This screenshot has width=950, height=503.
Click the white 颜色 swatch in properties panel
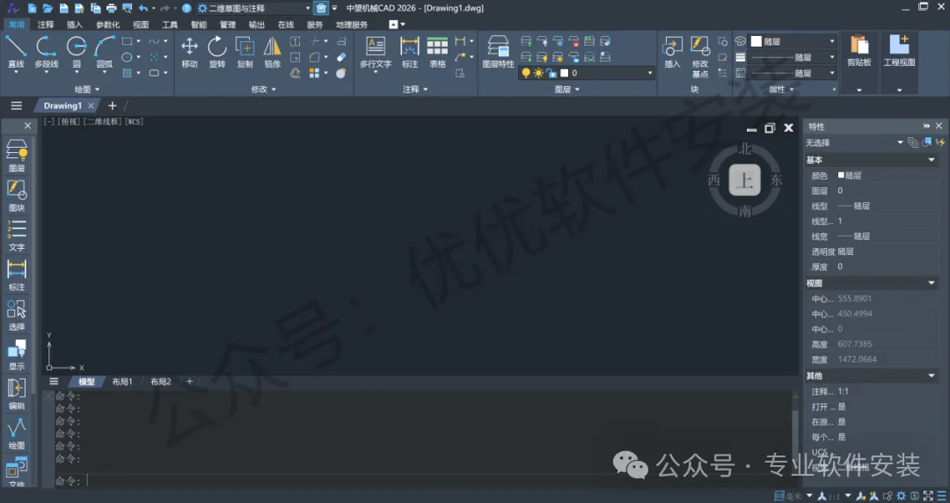coord(841,175)
